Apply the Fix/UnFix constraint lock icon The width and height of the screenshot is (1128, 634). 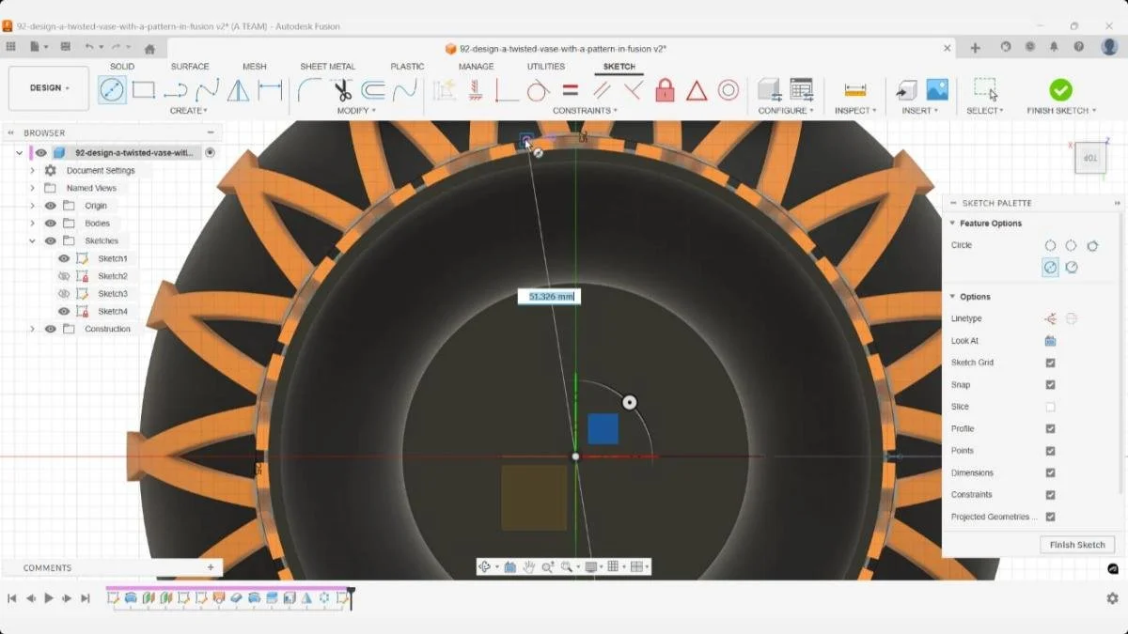(666, 90)
